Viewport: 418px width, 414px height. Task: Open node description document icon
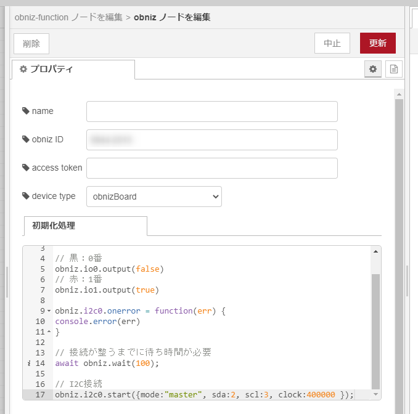(394, 70)
